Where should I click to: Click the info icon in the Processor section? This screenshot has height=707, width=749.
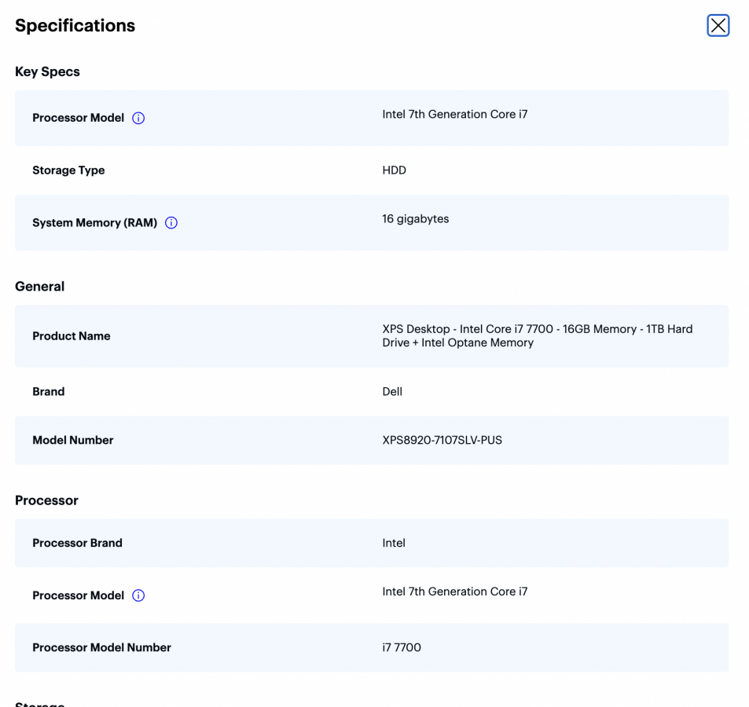click(x=138, y=595)
